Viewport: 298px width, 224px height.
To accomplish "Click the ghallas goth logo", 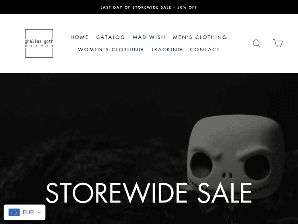I will 39,43.
